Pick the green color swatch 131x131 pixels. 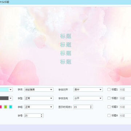[5, 107]
